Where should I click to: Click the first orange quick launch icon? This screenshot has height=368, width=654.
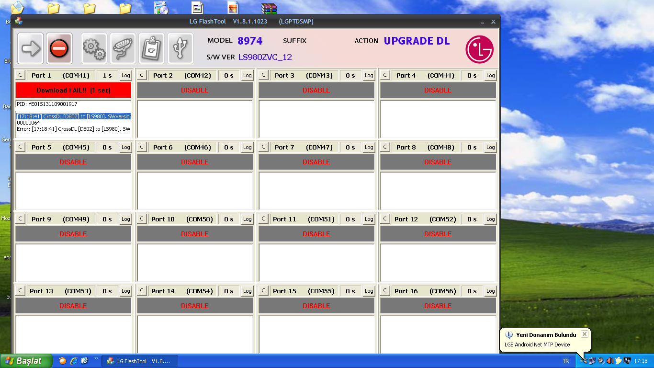pyautogui.click(x=63, y=361)
